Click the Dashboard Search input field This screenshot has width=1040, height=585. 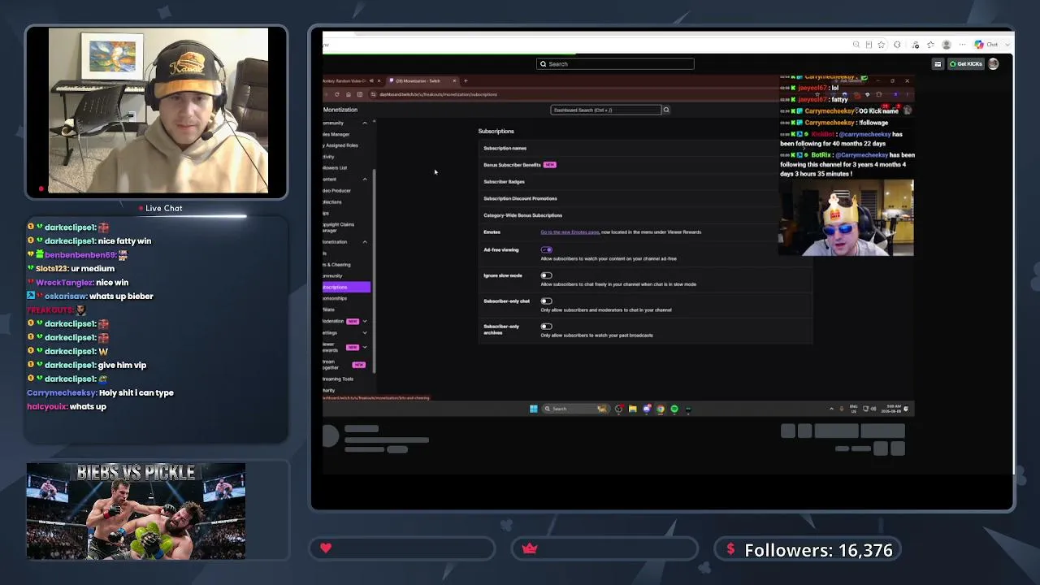[605, 110]
